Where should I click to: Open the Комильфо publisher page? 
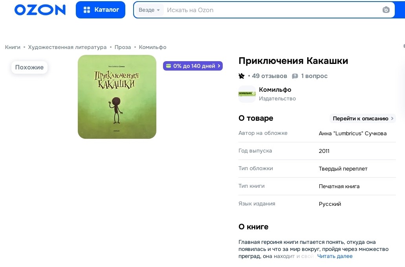click(275, 90)
